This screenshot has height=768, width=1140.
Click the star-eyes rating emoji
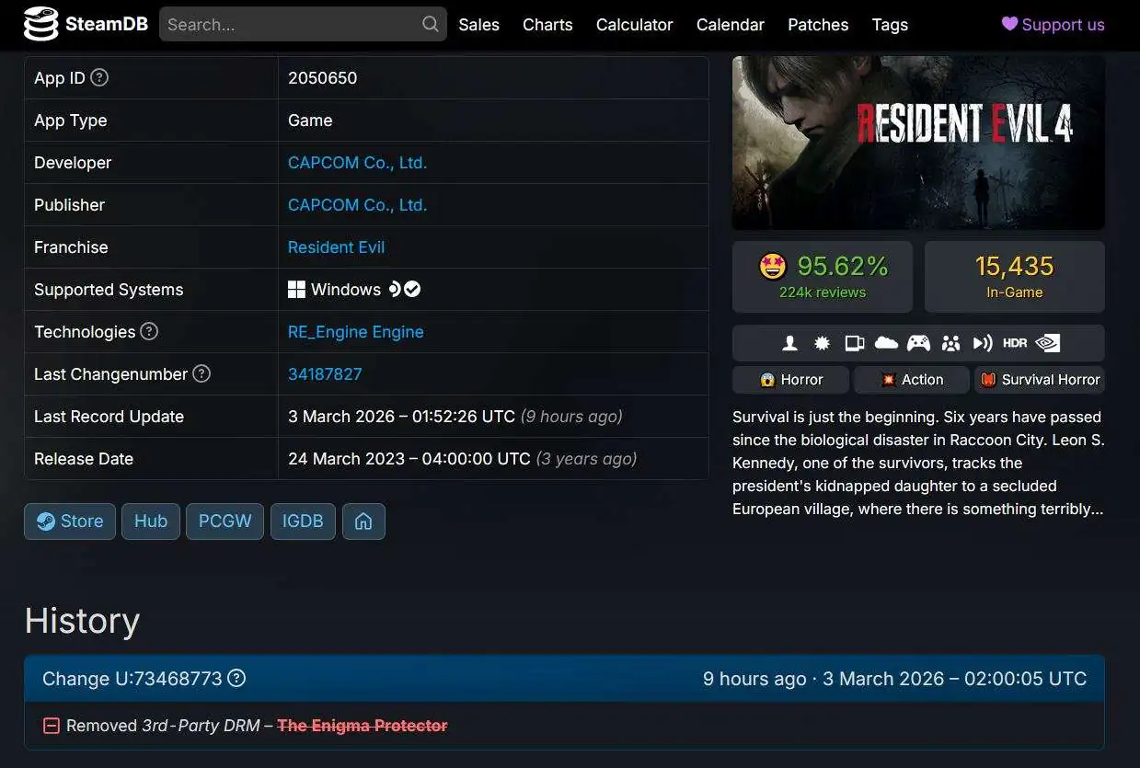coord(773,267)
